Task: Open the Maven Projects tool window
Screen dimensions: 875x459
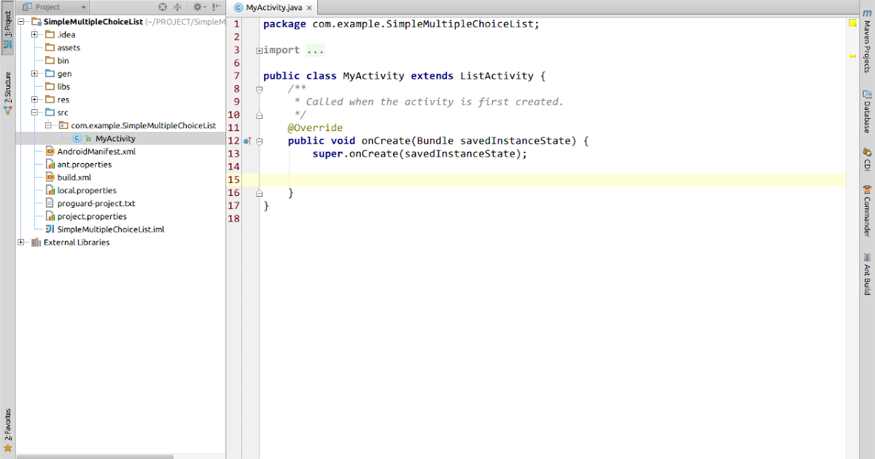Action: [867, 41]
